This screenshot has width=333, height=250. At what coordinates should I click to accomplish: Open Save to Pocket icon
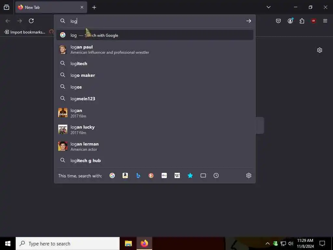click(278, 21)
